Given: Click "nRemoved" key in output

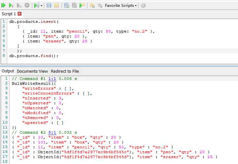Looking at the screenshot, I should point(35,118).
